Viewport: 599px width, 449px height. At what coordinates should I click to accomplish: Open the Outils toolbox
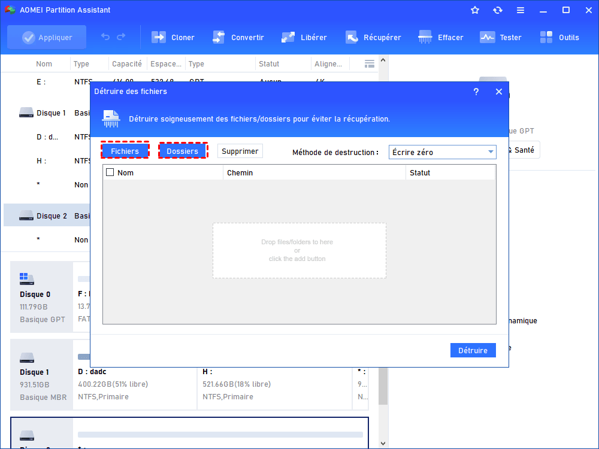pyautogui.click(x=546, y=37)
